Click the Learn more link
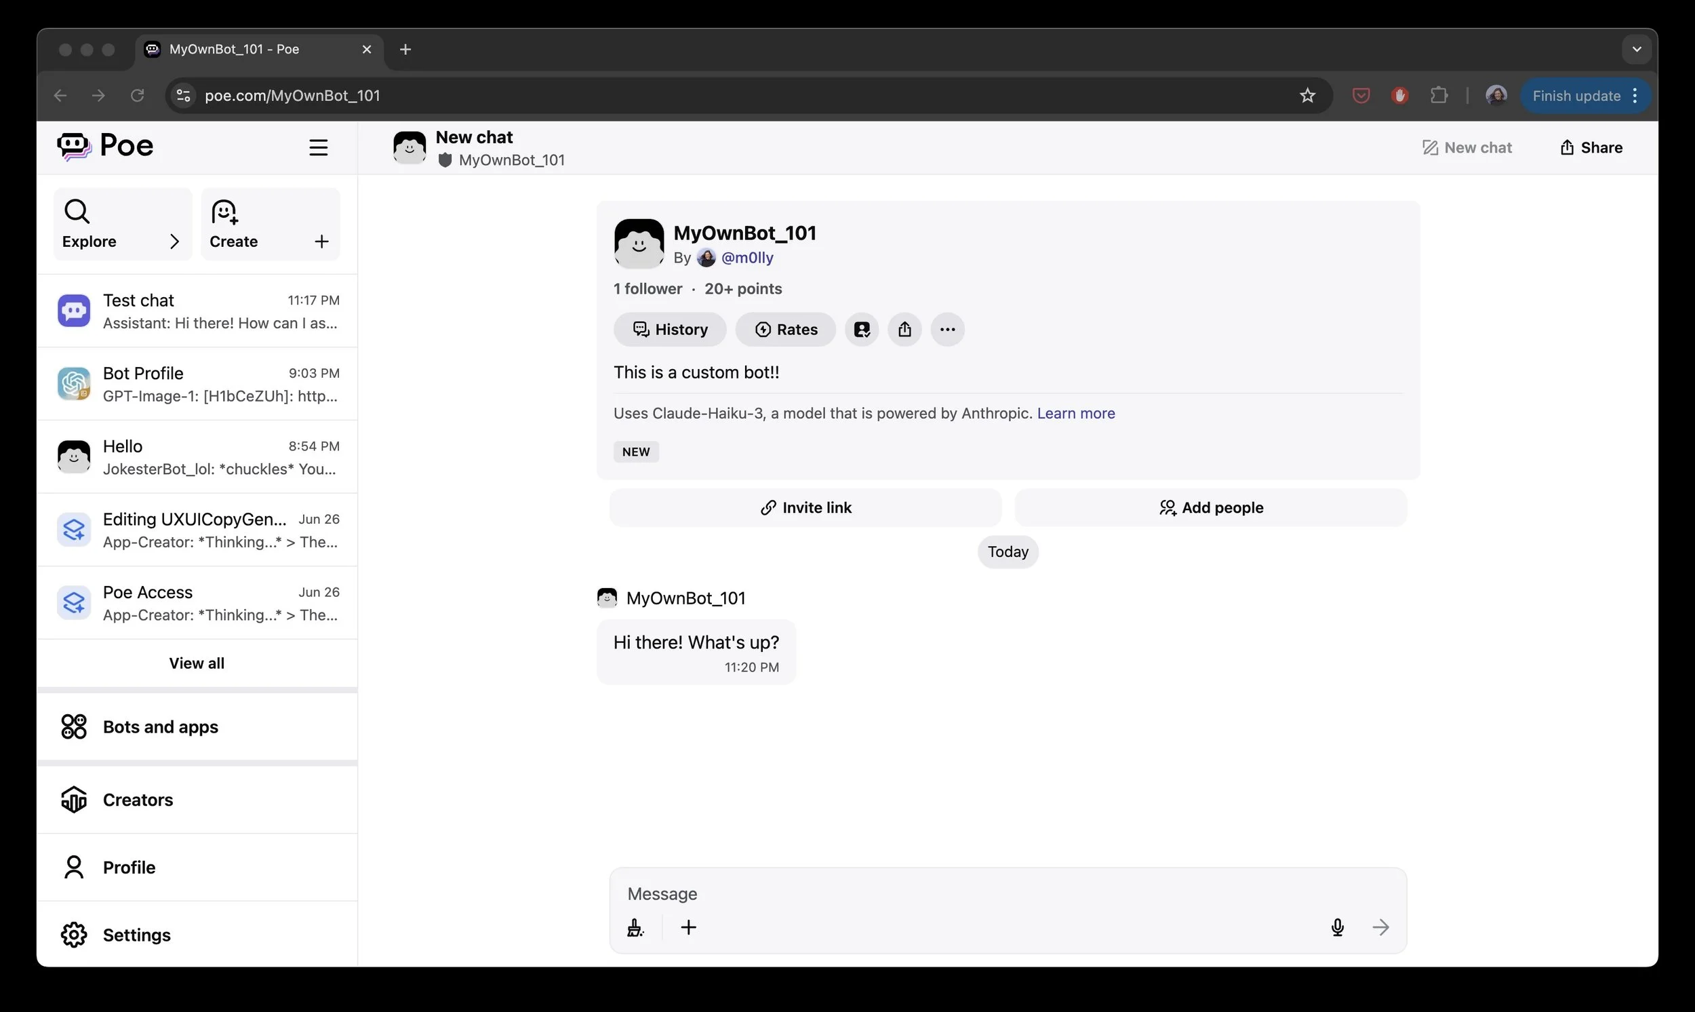1695x1012 pixels. coord(1075,413)
